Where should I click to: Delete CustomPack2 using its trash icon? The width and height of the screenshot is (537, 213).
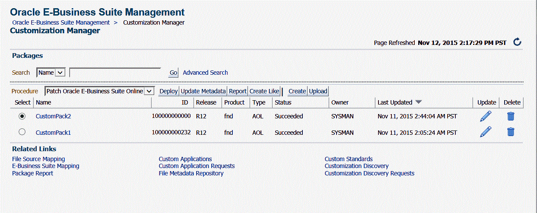pyautogui.click(x=511, y=116)
